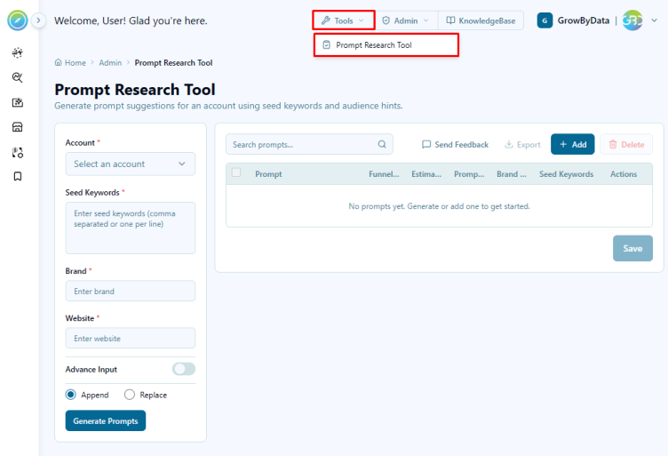This screenshot has width=668, height=456.
Task: Click Send Feedback
Action: pyautogui.click(x=455, y=145)
